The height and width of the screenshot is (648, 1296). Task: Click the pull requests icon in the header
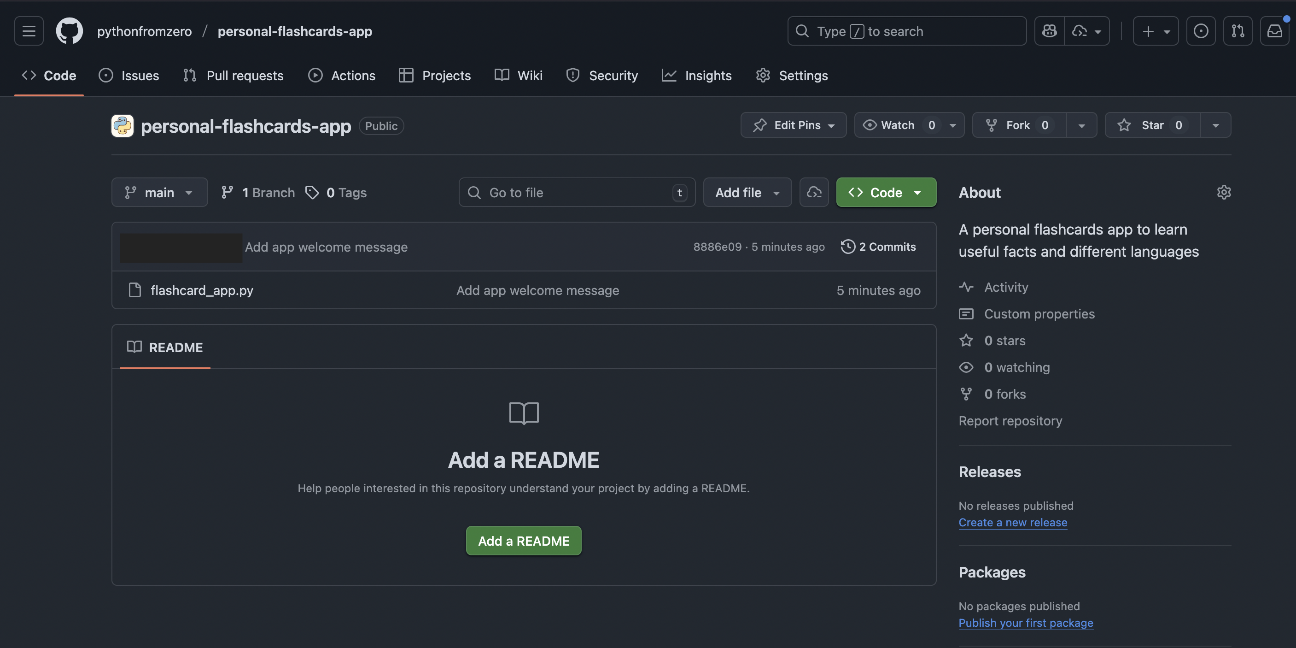[1238, 31]
